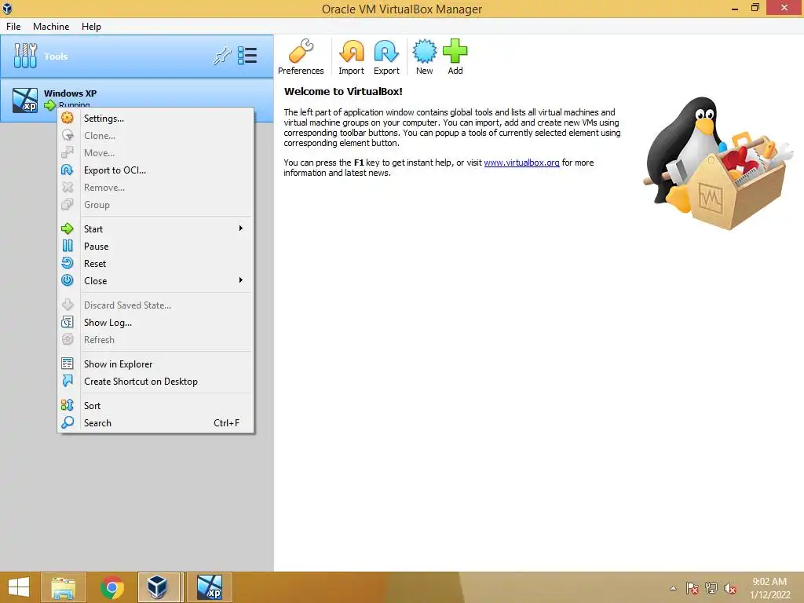Open the www.virtualbox.org link

[521, 163]
